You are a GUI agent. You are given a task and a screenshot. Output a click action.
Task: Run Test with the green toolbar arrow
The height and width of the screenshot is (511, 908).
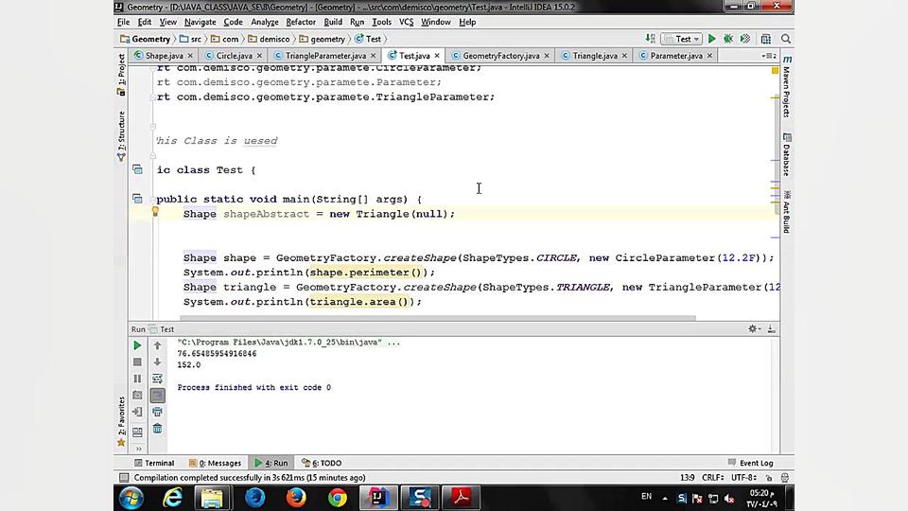click(x=711, y=39)
